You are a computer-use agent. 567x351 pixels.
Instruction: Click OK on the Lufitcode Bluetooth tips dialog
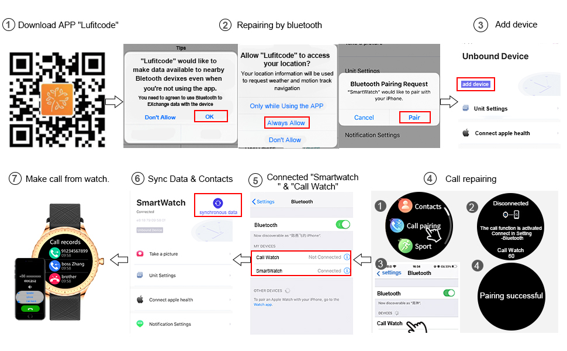pyautogui.click(x=210, y=116)
